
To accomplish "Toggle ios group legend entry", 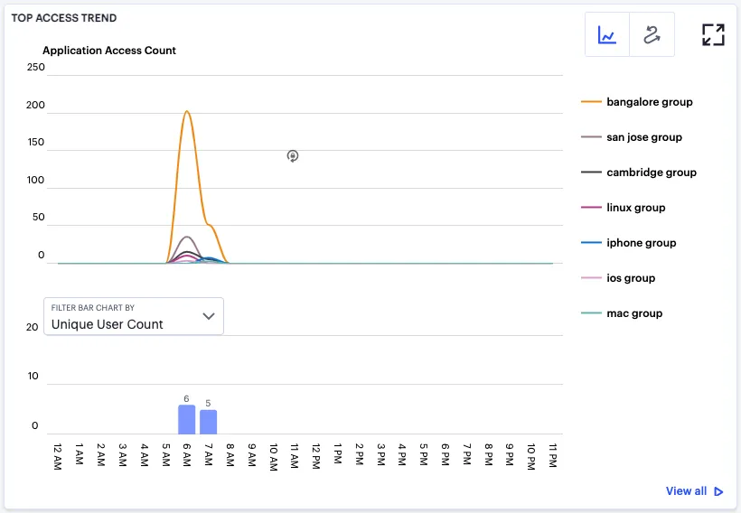I will coord(618,278).
